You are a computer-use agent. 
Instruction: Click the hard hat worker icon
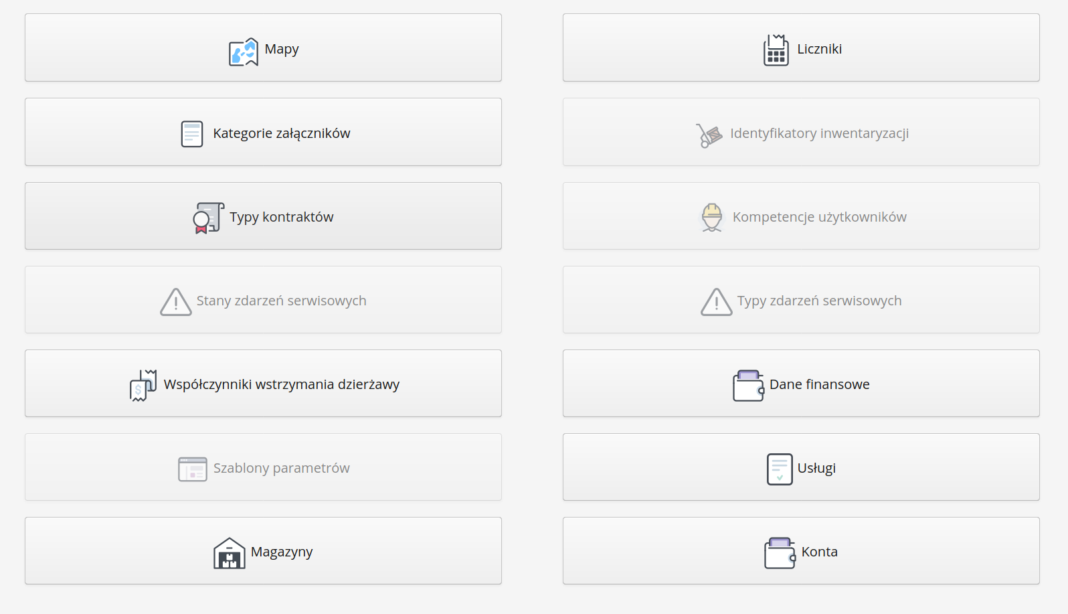[x=712, y=218]
